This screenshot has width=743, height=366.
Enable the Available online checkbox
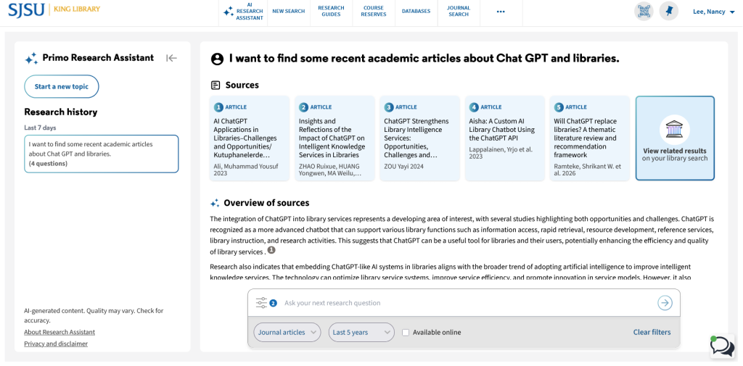pos(406,333)
